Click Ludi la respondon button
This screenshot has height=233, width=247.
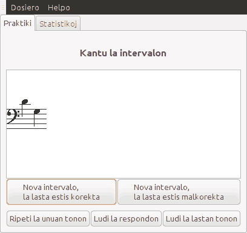click(126, 218)
